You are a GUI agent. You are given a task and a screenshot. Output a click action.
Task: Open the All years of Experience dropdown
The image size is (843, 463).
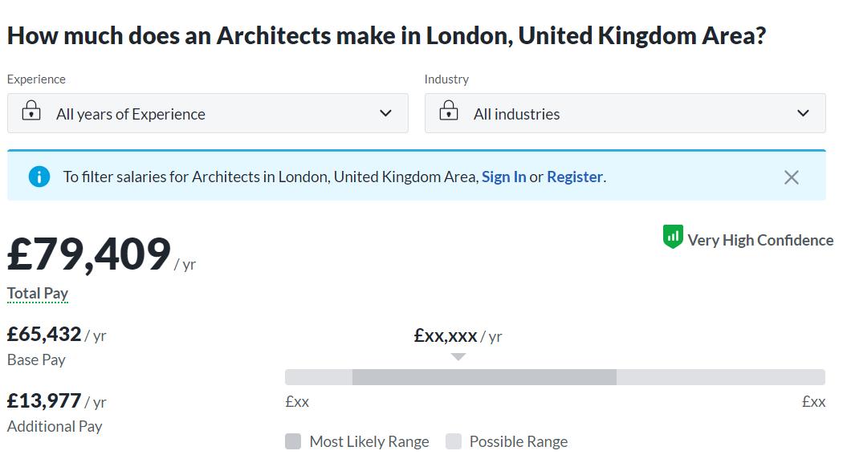[x=208, y=113]
